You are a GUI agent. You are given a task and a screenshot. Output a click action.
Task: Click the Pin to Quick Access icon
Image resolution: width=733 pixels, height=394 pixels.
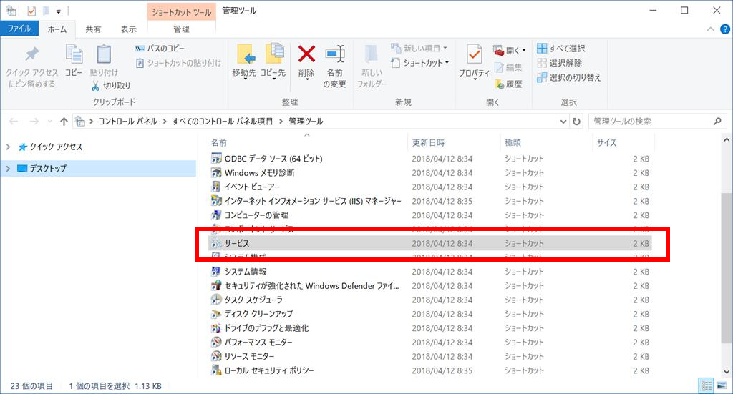point(31,55)
